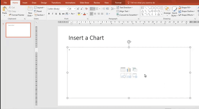Toggle bold formatting
The height and width of the screenshot is (109, 199).
click(49, 14)
